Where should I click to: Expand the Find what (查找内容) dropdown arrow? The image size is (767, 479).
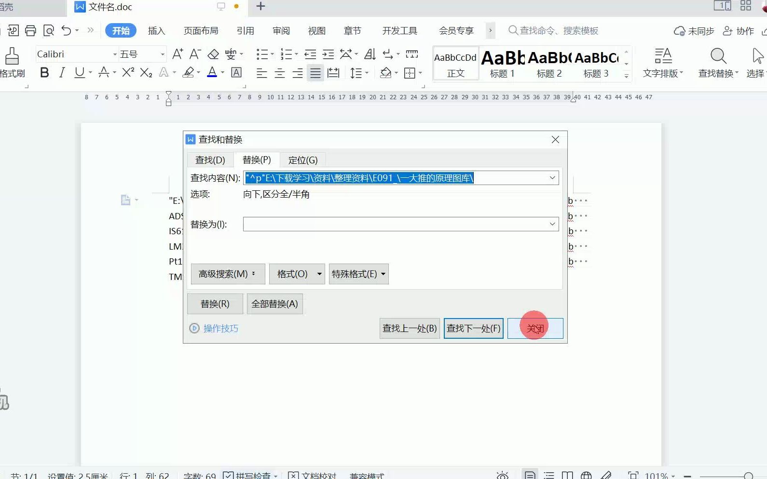click(552, 178)
